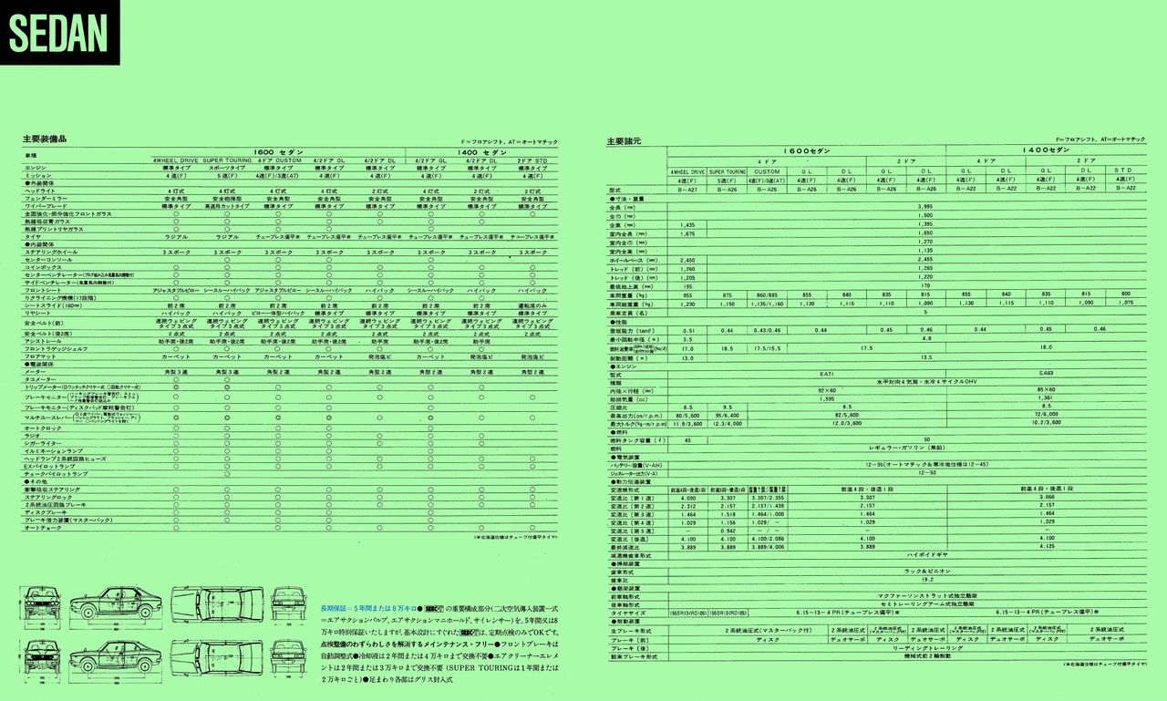
Task: Click the SEDAN title block
Action: tap(59, 33)
